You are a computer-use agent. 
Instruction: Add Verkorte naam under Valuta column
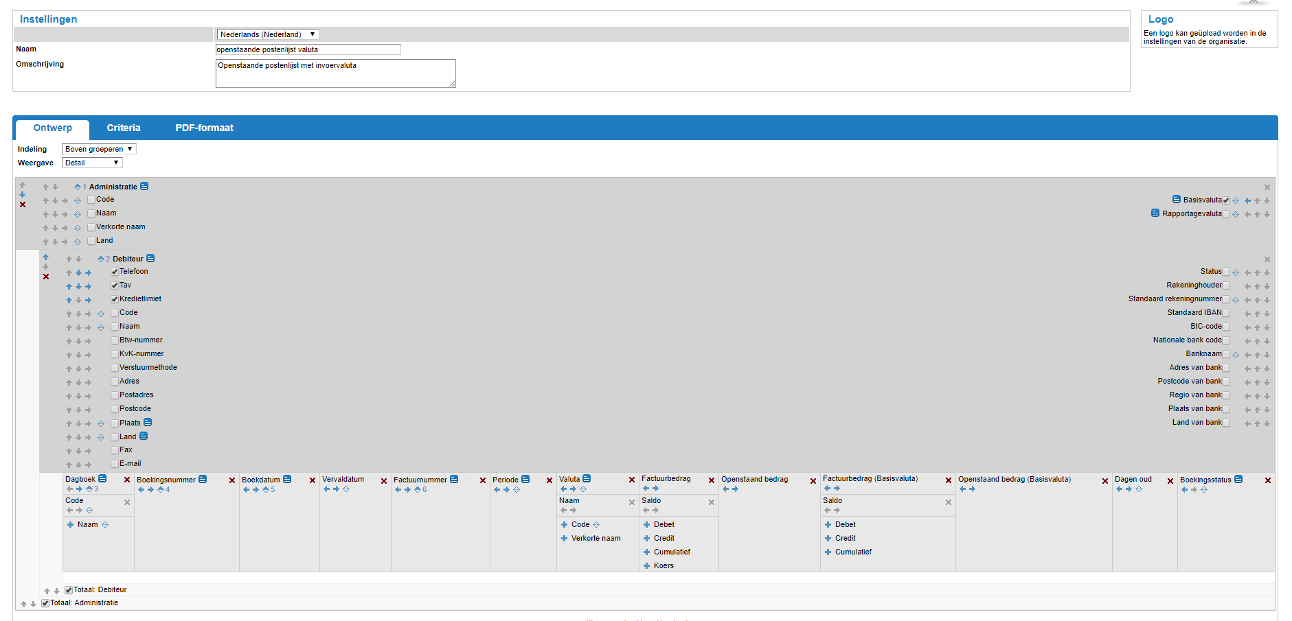[x=564, y=539]
